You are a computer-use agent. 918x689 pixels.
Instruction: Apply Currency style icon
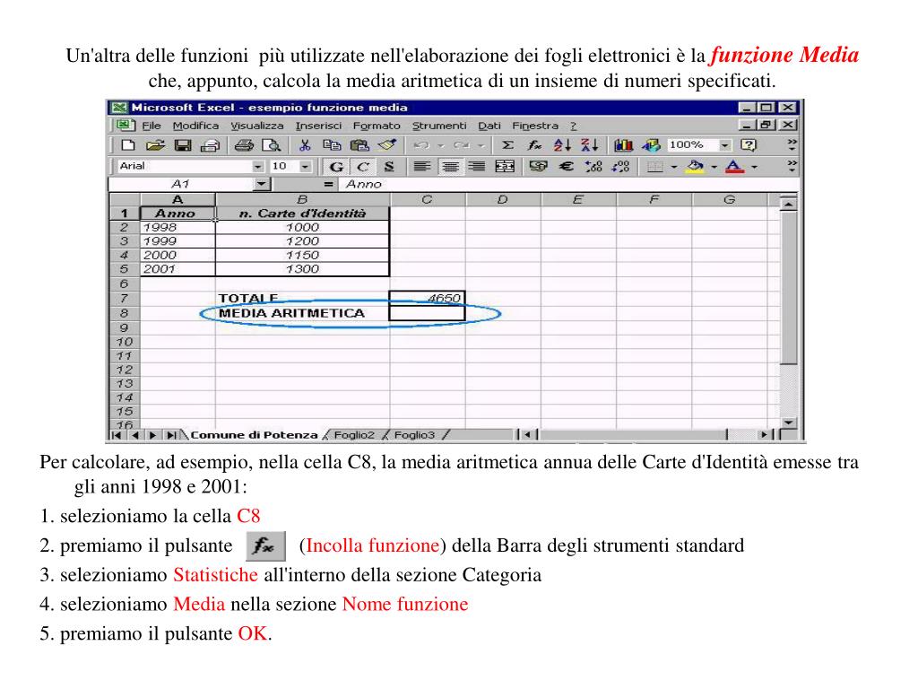[x=538, y=167]
